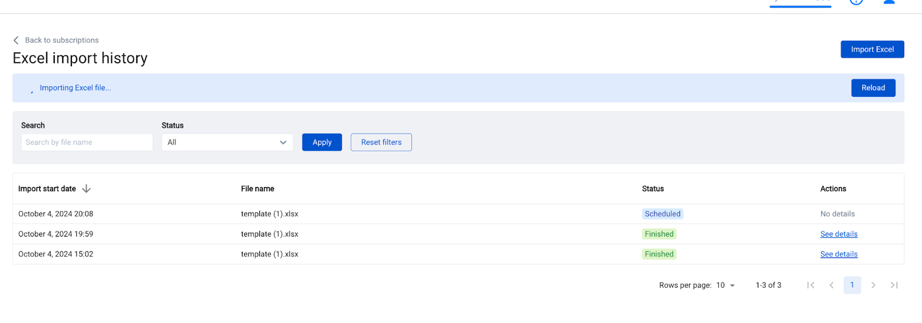
Task: Click the back chevron arrow icon
Action: point(16,40)
